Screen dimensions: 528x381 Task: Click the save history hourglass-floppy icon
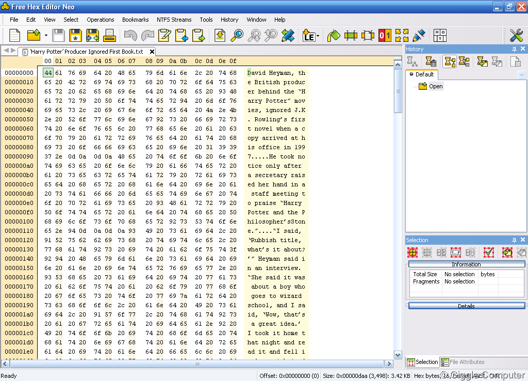click(482, 61)
